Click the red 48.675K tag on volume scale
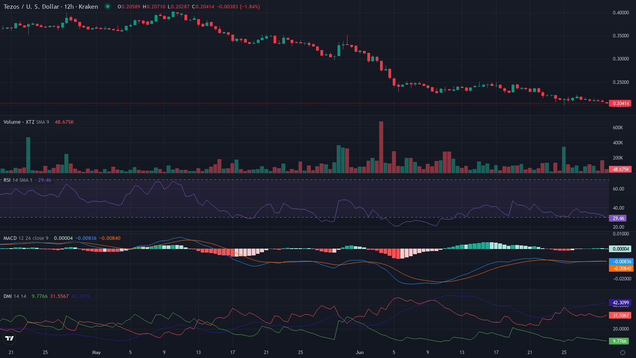 tap(619, 169)
